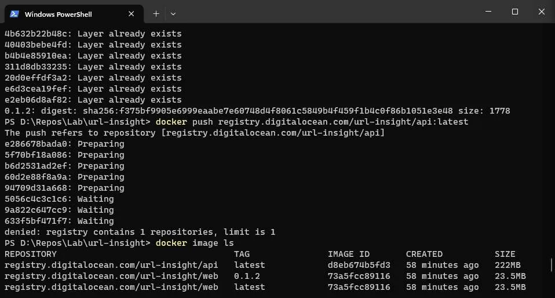Click the REPOSITORY column header
The height and width of the screenshot is (298, 555).
[31, 254]
